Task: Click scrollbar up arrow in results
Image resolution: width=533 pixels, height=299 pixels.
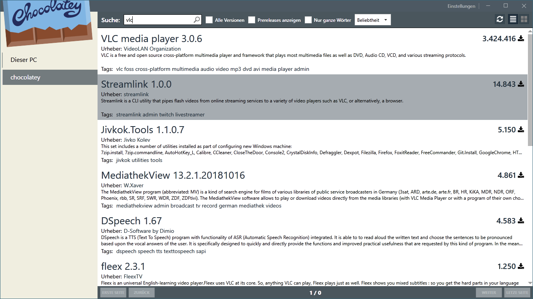Action: click(530, 31)
